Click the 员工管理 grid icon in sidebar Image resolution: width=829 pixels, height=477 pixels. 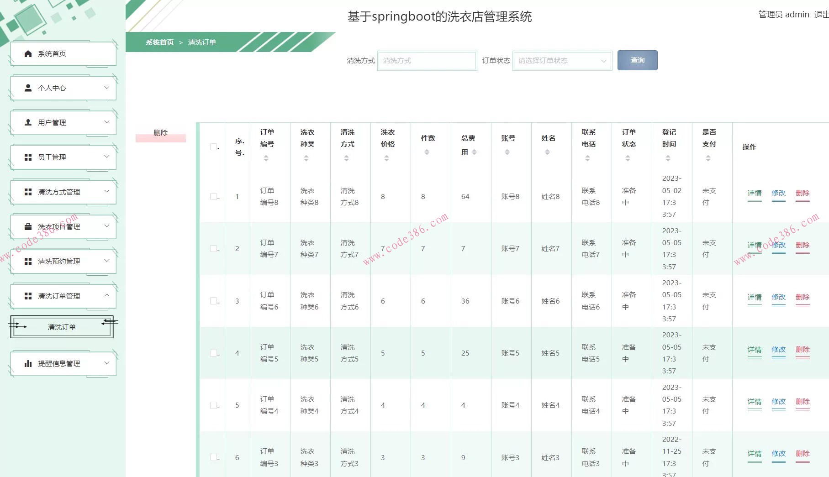(27, 157)
